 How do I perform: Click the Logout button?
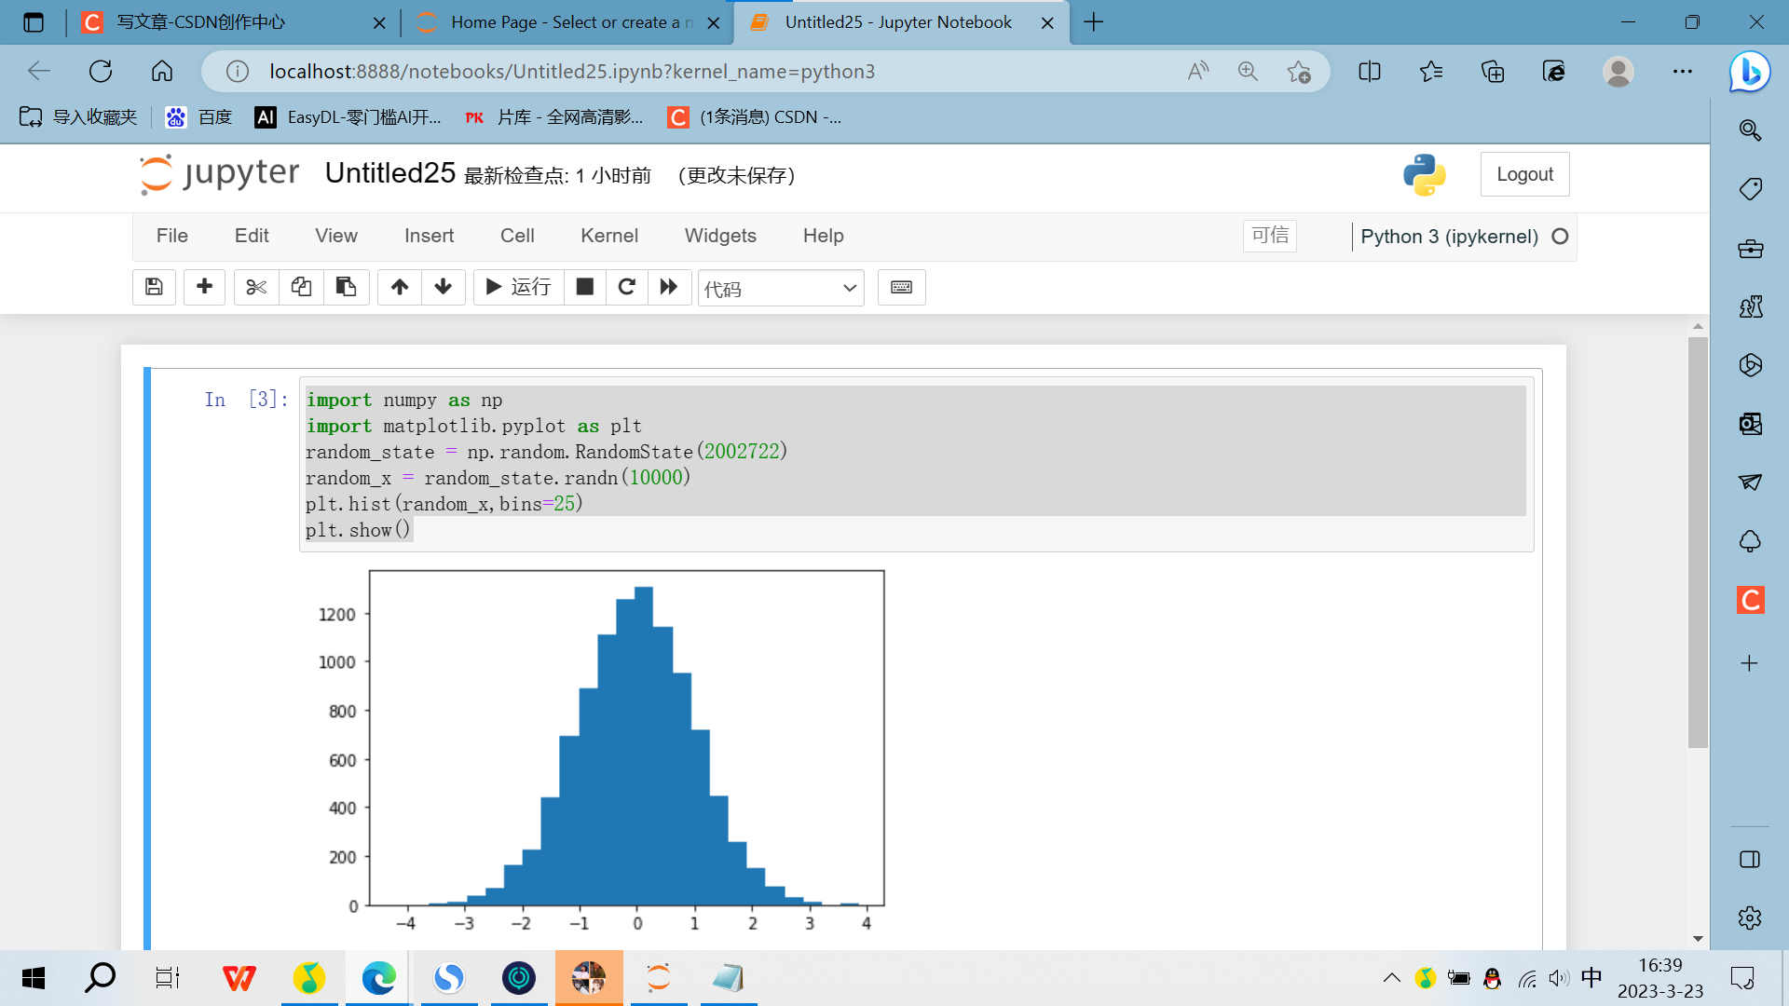point(1524,174)
